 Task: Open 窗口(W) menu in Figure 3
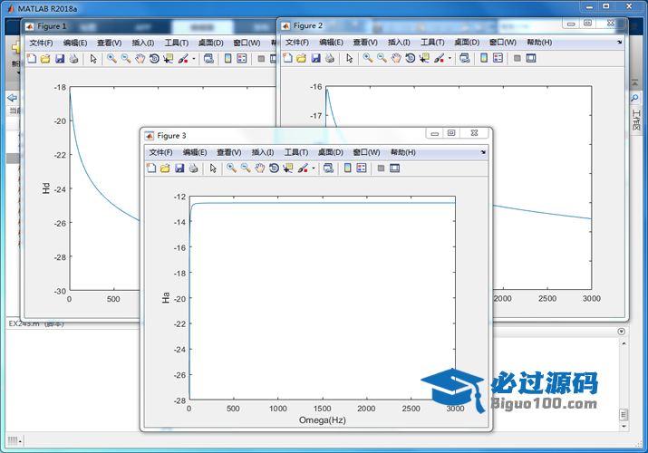tap(366, 152)
